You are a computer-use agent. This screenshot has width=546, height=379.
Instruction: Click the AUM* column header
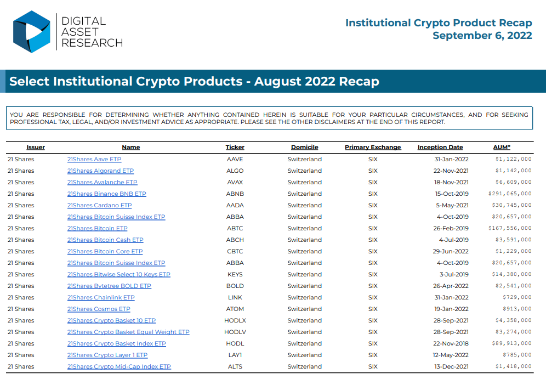point(502,147)
